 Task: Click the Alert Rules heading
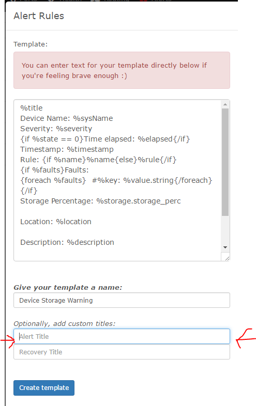point(39,16)
